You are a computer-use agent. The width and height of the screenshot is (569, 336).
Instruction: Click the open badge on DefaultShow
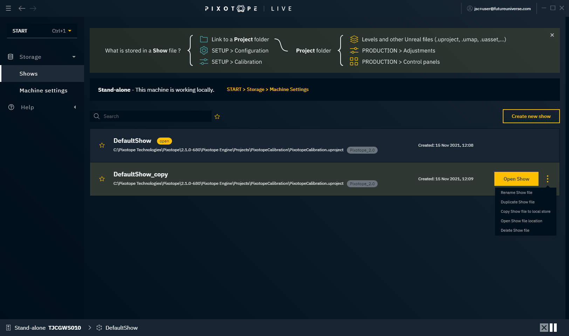point(164,141)
